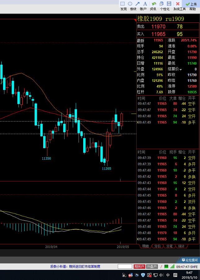Click the 11205 low label on chart
Viewport: 200px width, 280px height.
[x=107, y=169]
